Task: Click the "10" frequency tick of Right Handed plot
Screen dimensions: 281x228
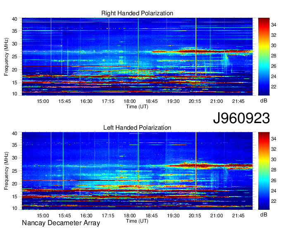Action: 15,94
